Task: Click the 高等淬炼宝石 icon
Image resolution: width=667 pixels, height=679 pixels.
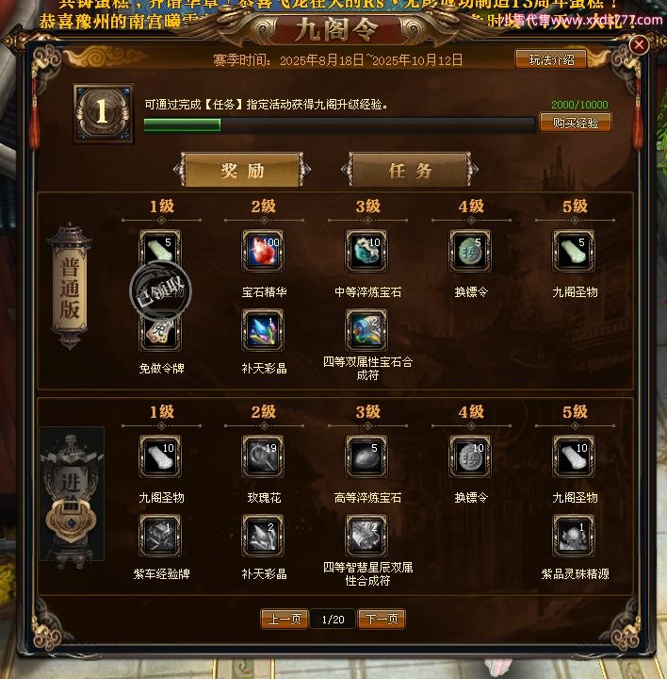Action: [366, 456]
